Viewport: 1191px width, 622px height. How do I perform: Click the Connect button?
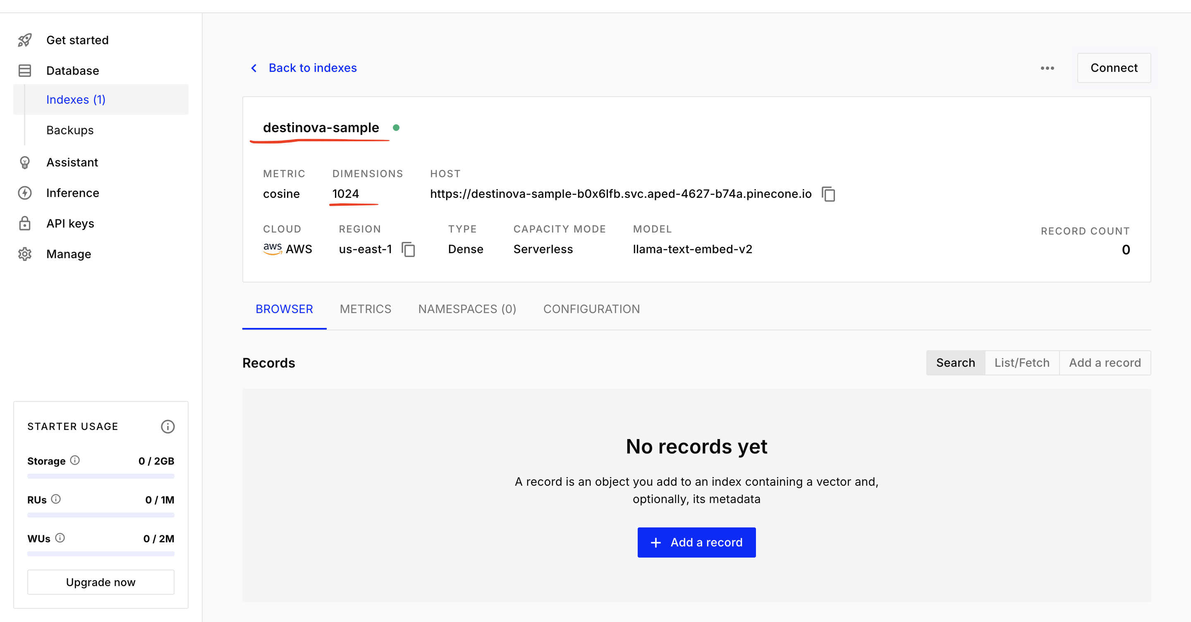(x=1114, y=68)
